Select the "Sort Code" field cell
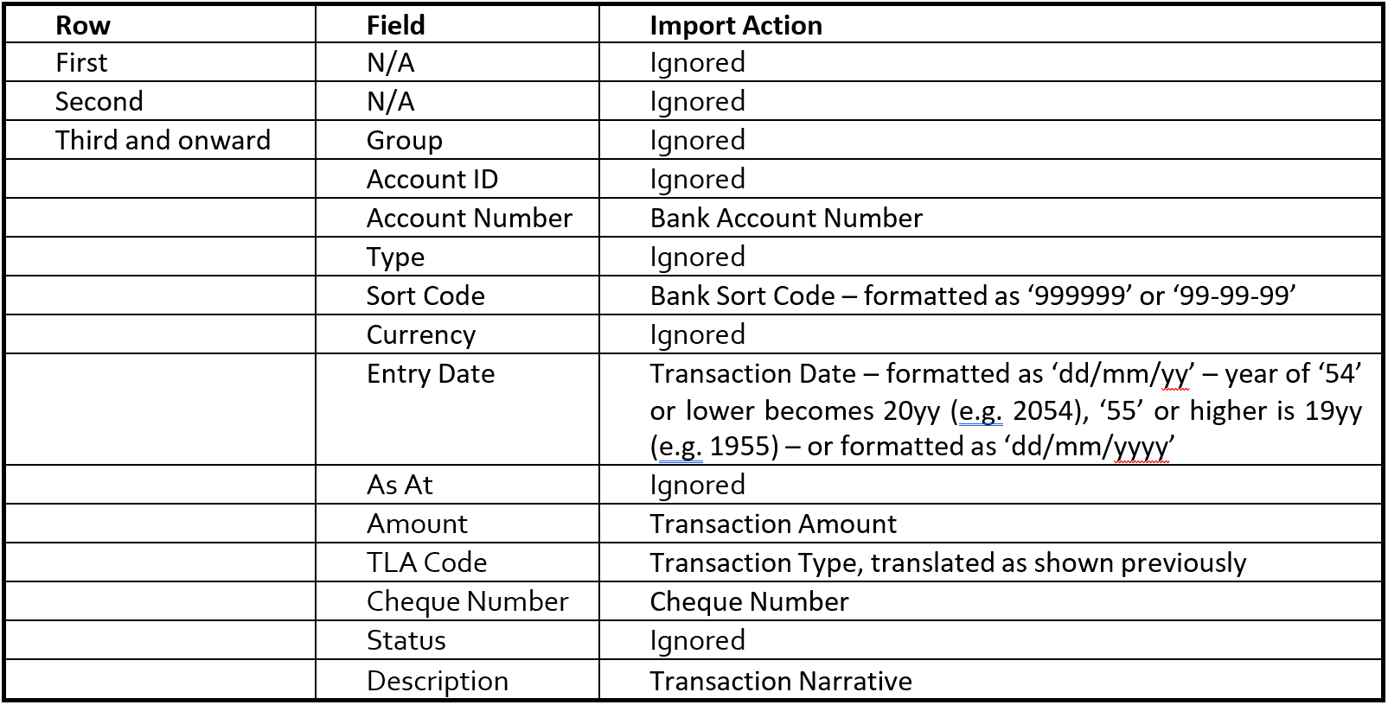 click(425, 295)
